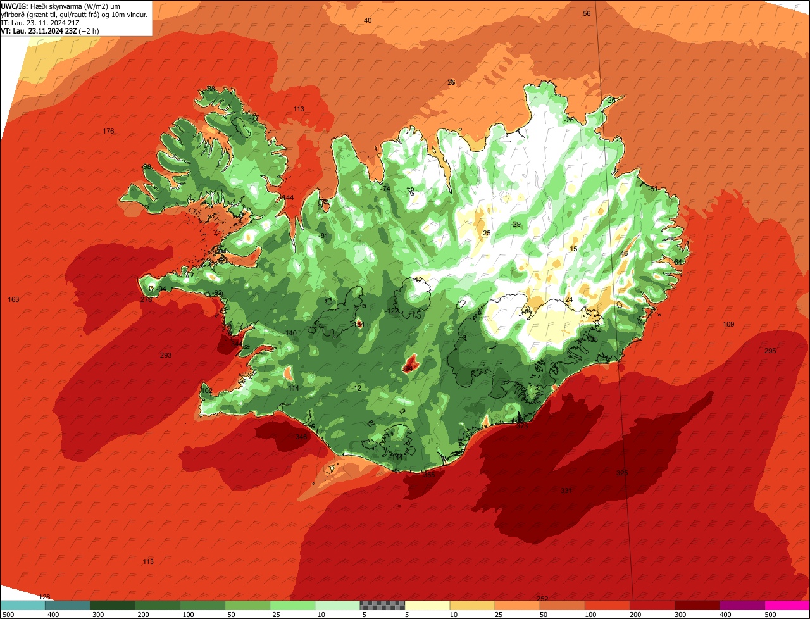The image size is (810, 619).
Task: Pick the -200 to -100 dark green legend swatch
Action: pyautogui.click(x=158, y=606)
